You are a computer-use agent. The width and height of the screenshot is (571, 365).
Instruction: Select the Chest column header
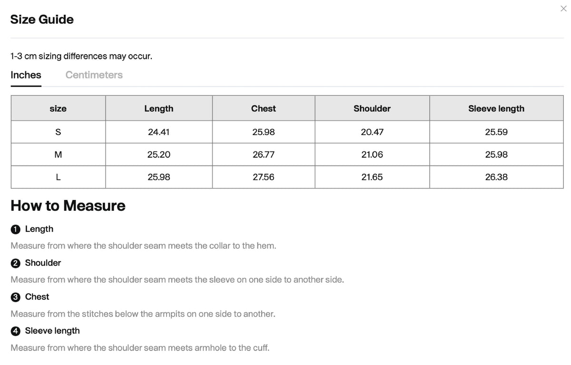(x=264, y=109)
